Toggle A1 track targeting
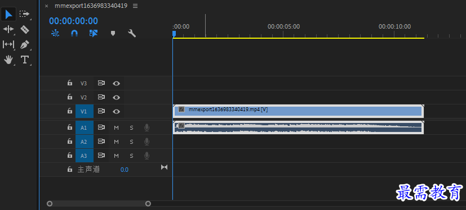 click(x=85, y=127)
